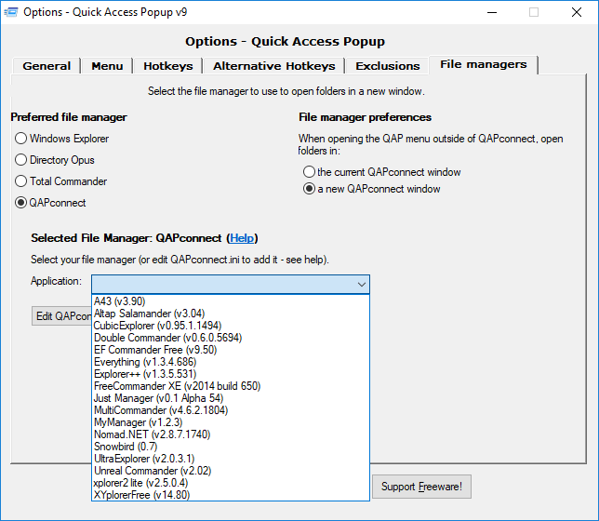Close the Options window

tap(577, 12)
